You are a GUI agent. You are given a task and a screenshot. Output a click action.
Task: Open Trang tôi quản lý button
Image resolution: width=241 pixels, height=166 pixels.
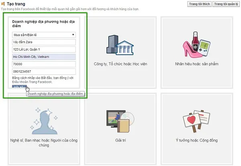point(226,4)
